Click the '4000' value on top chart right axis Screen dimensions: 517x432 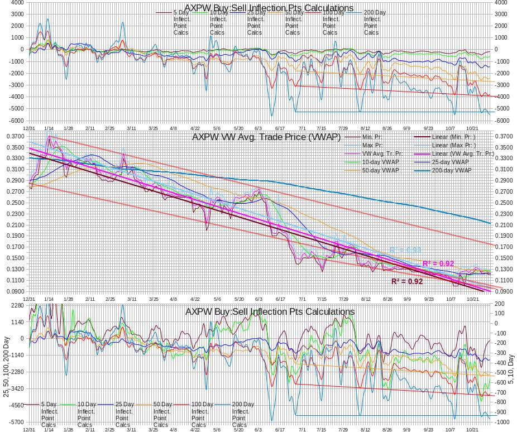click(x=501, y=2)
